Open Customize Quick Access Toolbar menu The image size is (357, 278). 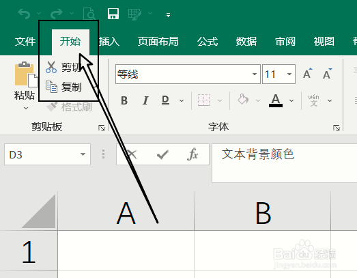[x=168, y=15]
